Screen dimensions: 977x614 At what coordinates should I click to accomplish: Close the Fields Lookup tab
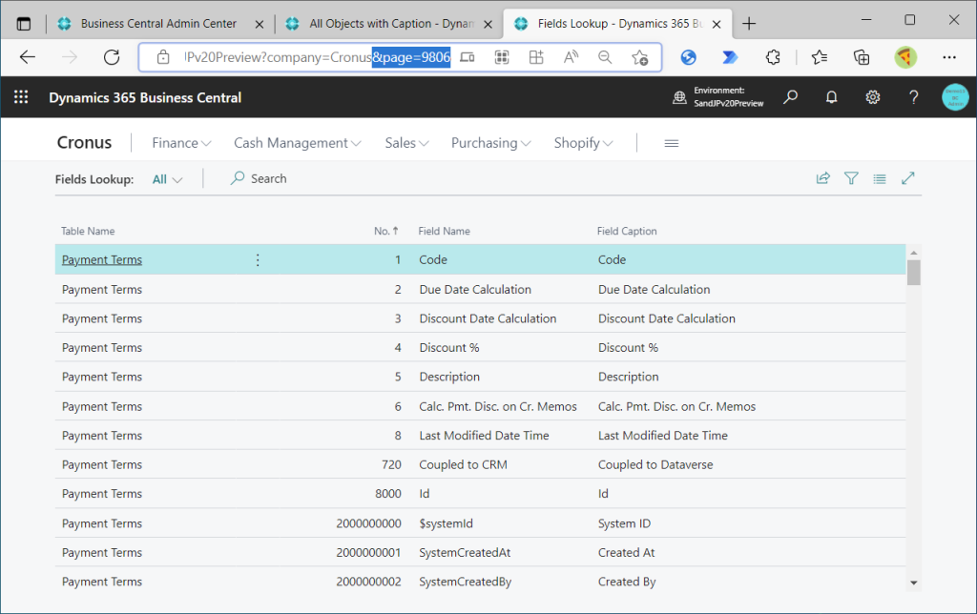717,24
